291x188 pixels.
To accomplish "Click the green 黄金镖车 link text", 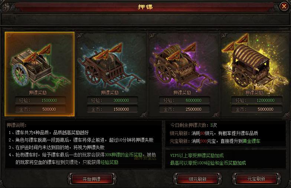I will tap(251, 141).
